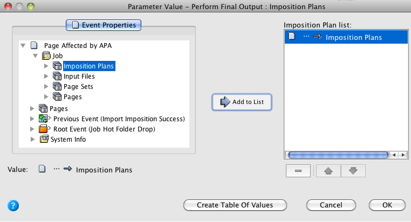Collapse the Job tree node

click(35, 55)
